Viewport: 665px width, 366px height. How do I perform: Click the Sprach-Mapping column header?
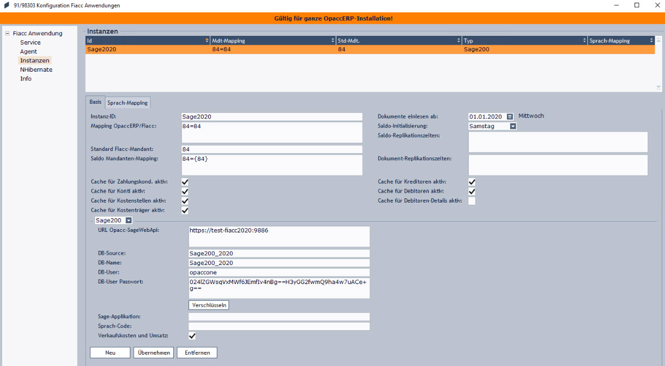click(622, 41)
